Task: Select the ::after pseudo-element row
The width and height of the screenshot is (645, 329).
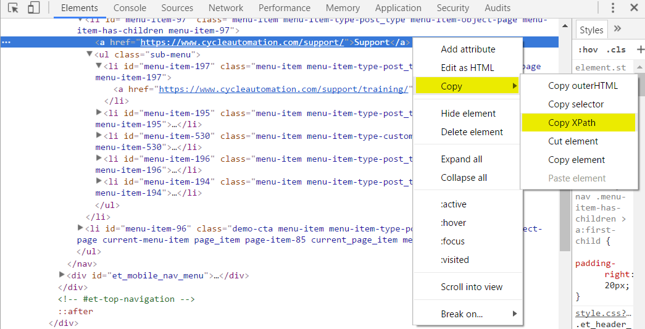Action: (76, 311)
